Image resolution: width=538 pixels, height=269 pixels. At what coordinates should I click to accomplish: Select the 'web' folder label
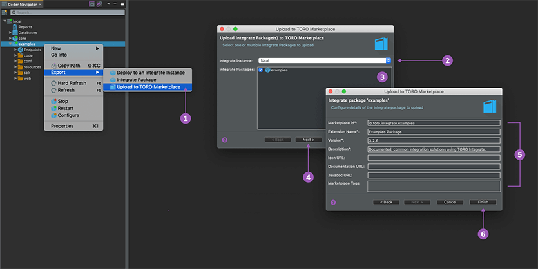(27, 78)
